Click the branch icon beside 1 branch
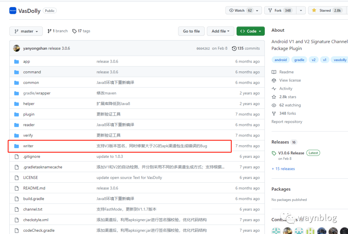The height and width of the screenshot is (234, 348). (49, 31)
